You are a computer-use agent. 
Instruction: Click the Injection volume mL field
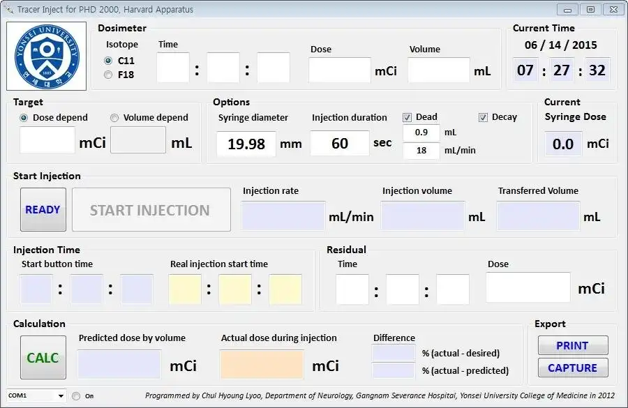[423, 216]
